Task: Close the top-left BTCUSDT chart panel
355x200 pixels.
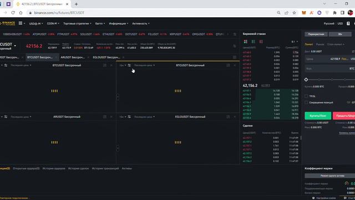Action: pyautogui.click(x=111, y=66)
